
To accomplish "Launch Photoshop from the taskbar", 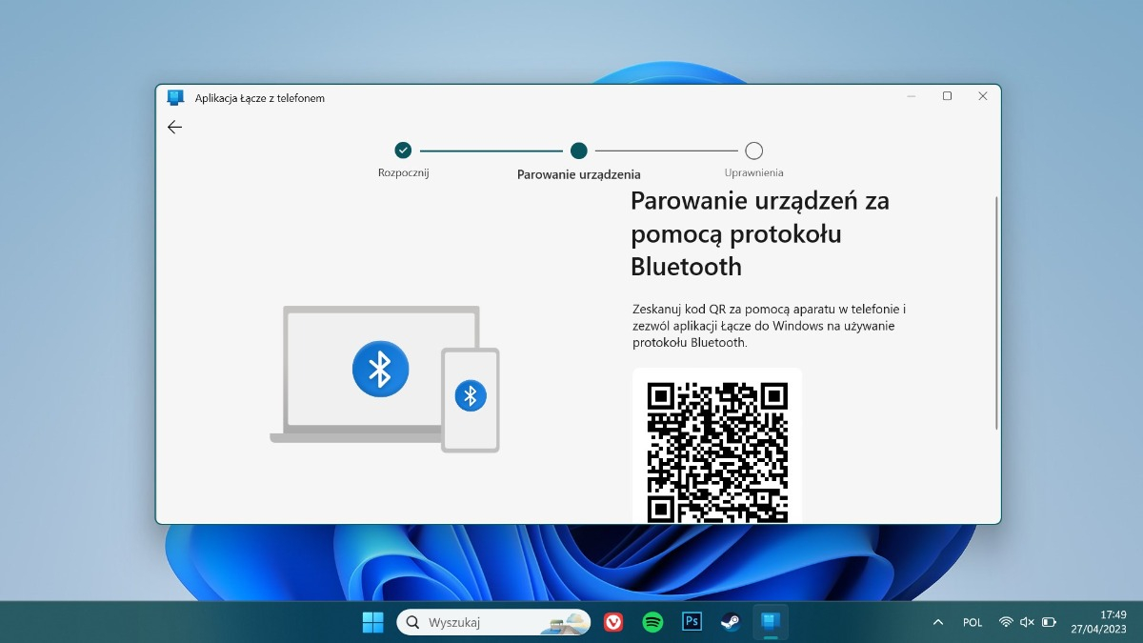I will pos(692,621).
